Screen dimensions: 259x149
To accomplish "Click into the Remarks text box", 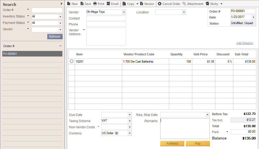I will (185, 128).
